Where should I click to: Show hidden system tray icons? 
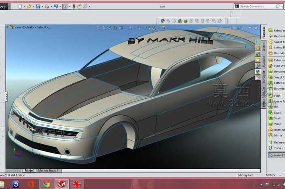coord(261,185)
